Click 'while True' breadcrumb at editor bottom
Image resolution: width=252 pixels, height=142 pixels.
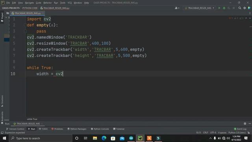pos(32,119)
